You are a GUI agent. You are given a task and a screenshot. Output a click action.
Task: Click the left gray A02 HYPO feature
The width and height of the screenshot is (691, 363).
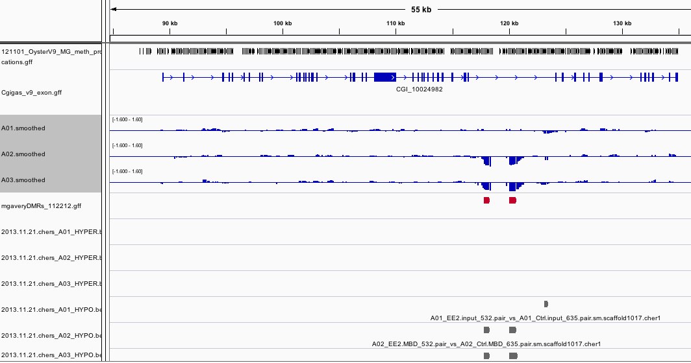[x=486, y=329]
